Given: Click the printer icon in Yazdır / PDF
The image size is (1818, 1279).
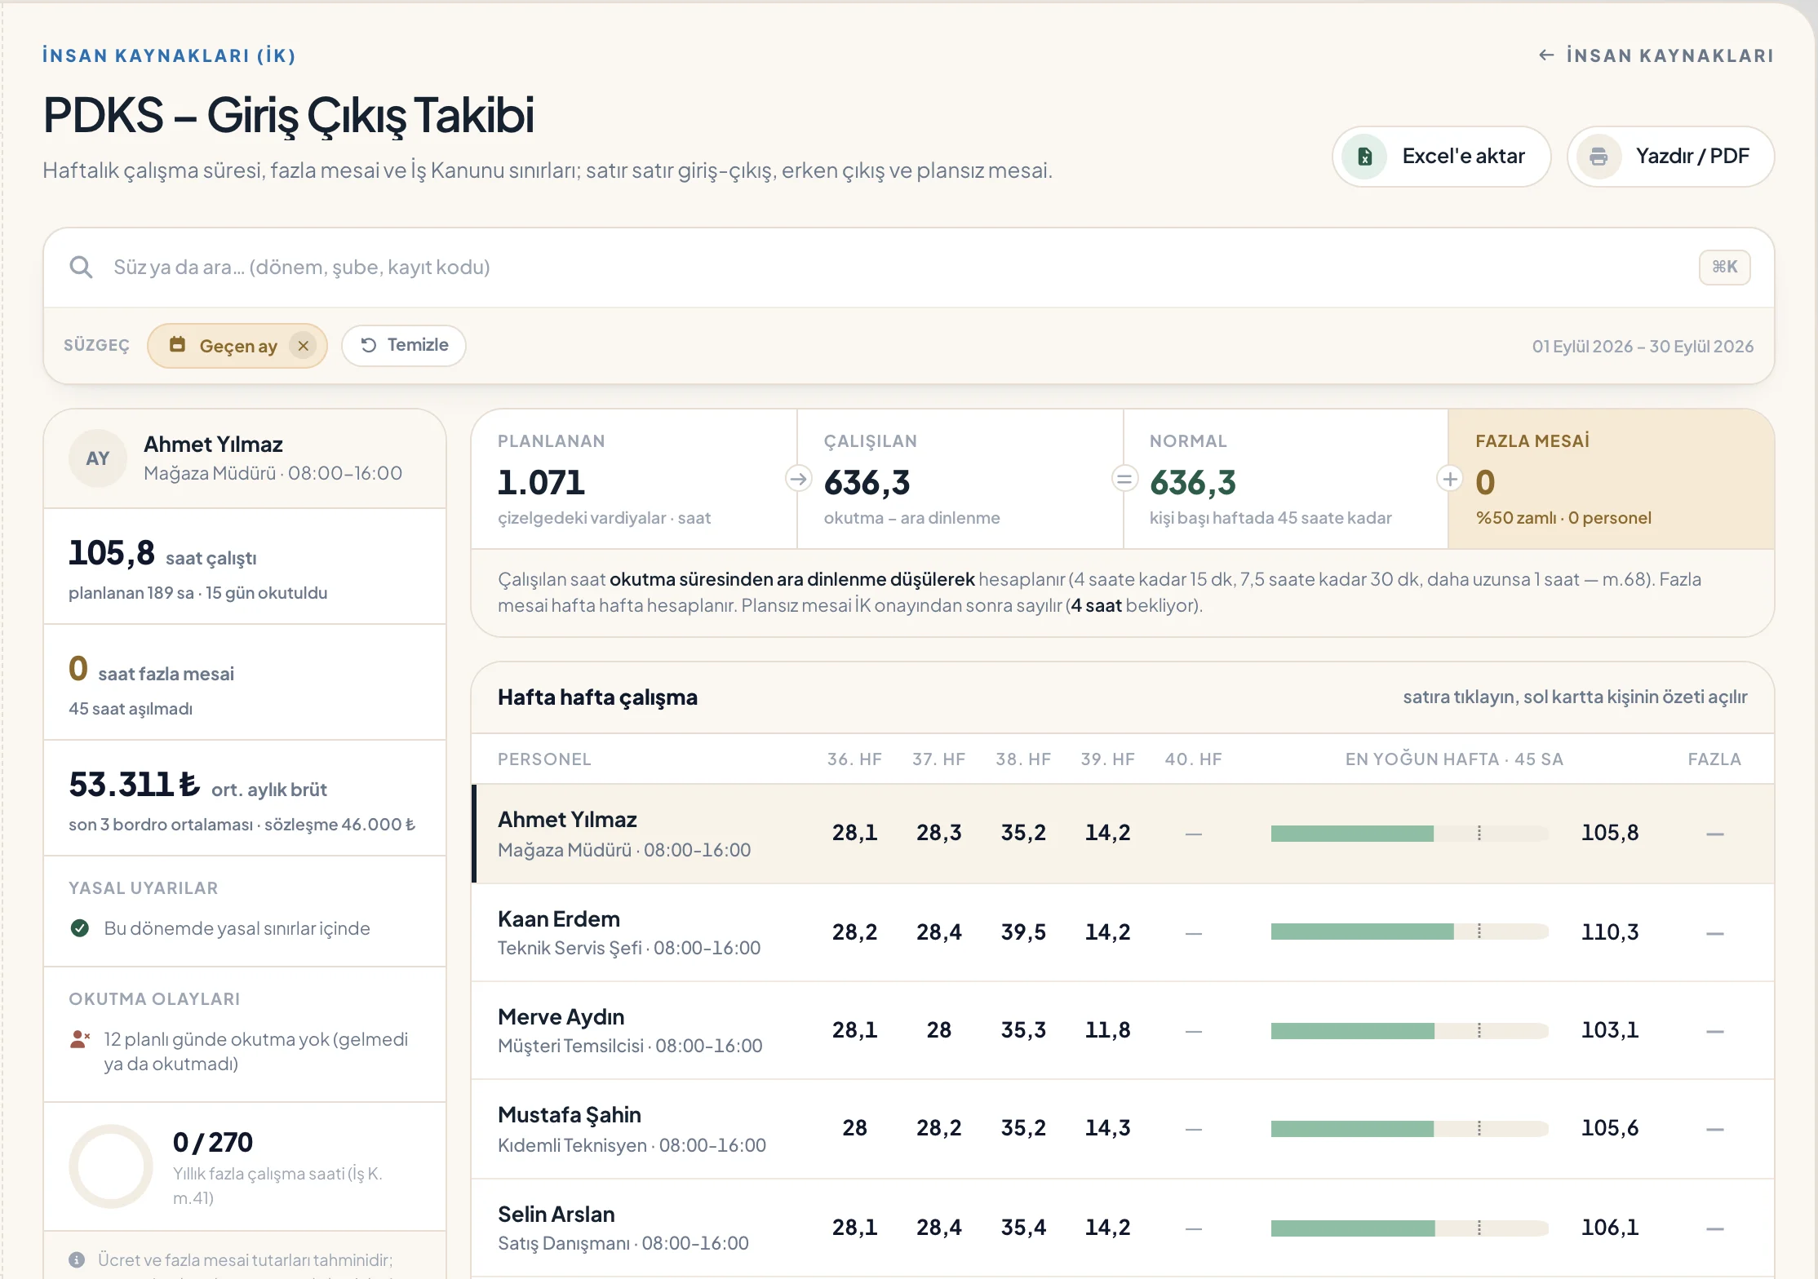Looking at the screenshot, I should pos(1599,157).
